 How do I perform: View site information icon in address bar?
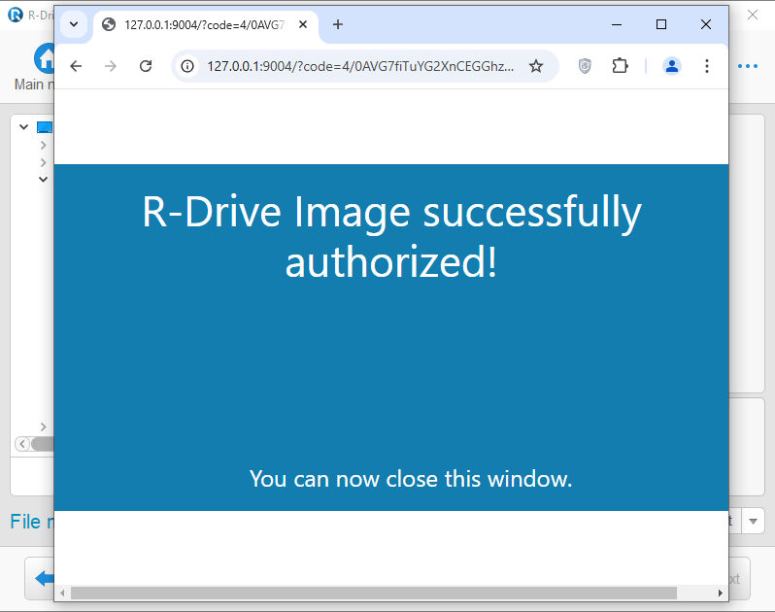pos(187,66)
